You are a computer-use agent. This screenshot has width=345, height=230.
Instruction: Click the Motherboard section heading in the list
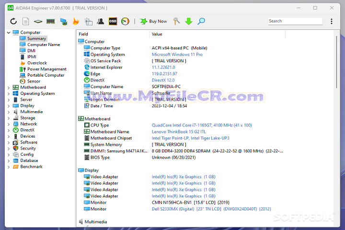(x=97, y=119)
